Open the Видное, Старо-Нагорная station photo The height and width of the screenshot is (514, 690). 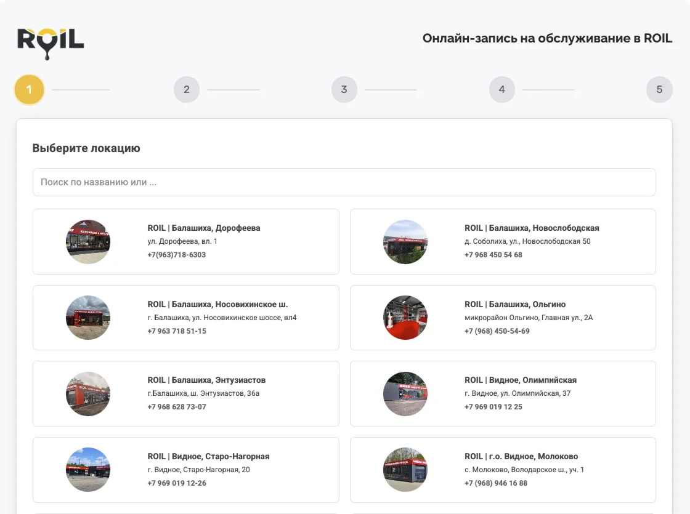pyautogui.click(x=88, y=470)
